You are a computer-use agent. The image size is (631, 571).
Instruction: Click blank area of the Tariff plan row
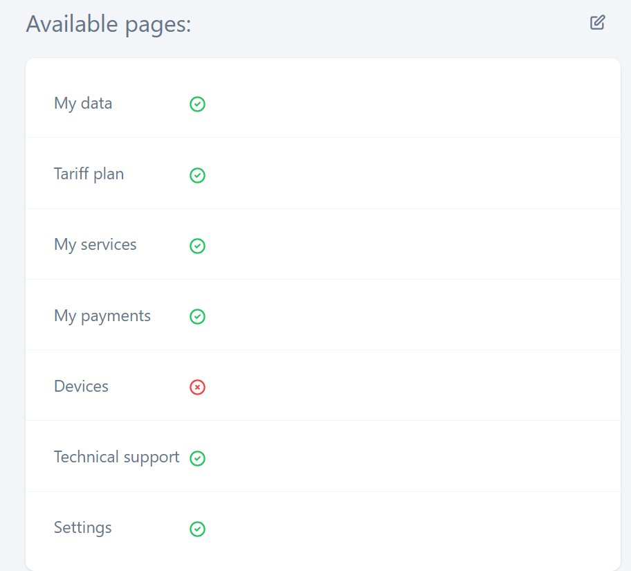click(415, 174)
